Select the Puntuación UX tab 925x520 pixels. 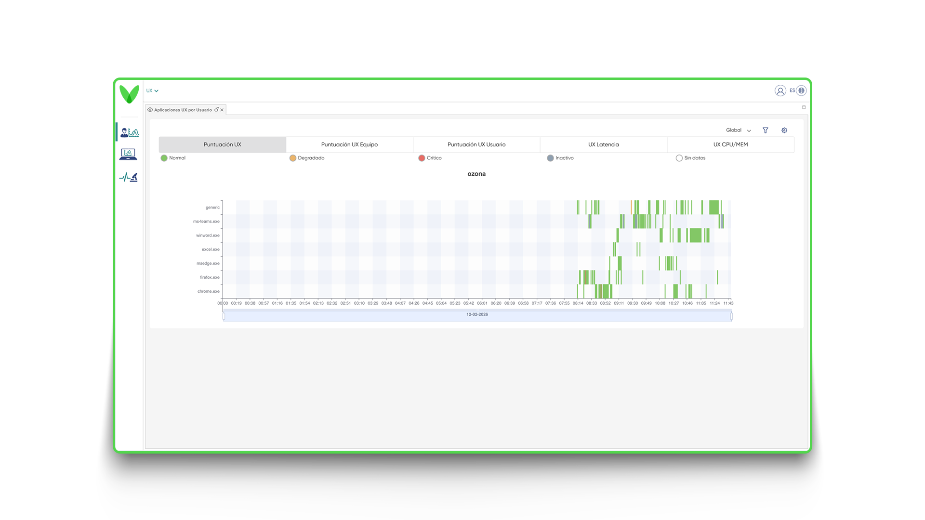pos(223,144)
